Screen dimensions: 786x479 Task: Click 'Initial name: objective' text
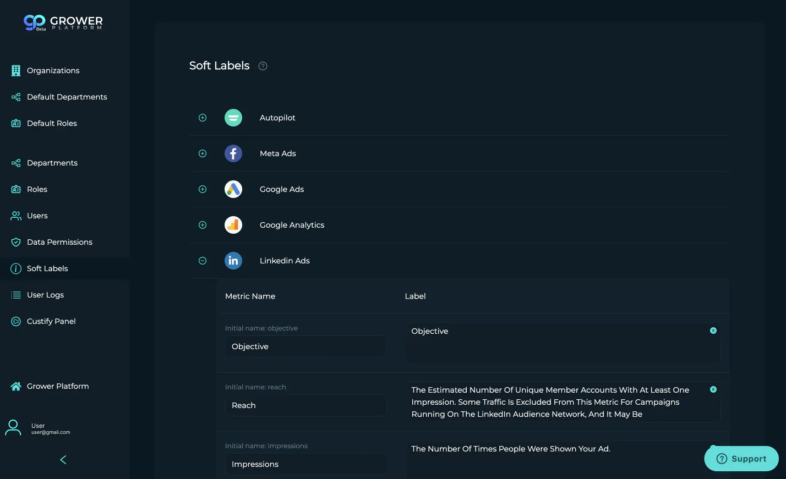261,328
